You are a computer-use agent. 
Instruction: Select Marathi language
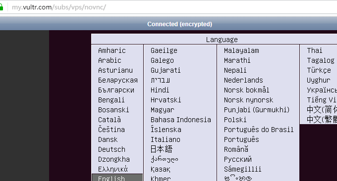tap(237, 60)
